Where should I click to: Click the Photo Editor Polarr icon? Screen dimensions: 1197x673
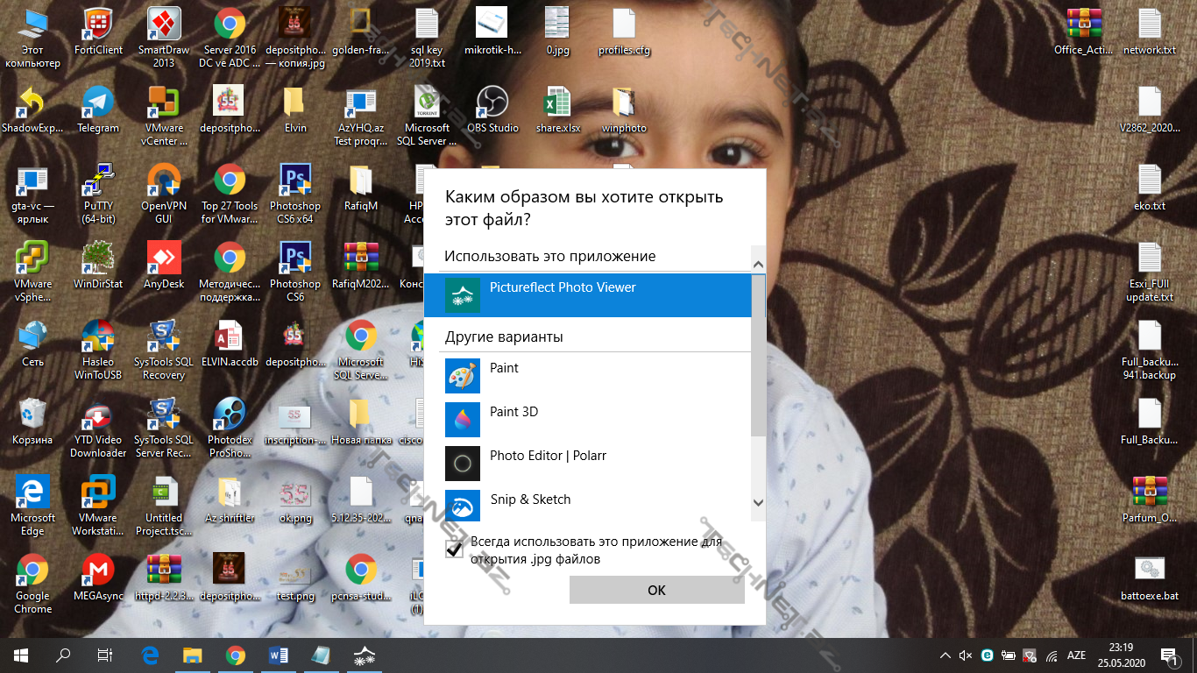[463, 464]
